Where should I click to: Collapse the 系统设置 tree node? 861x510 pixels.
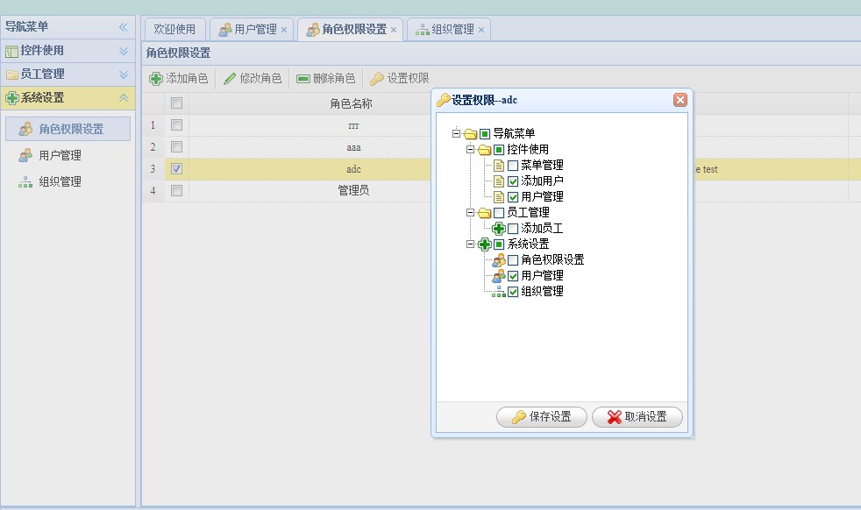click(x=470, y=244)
